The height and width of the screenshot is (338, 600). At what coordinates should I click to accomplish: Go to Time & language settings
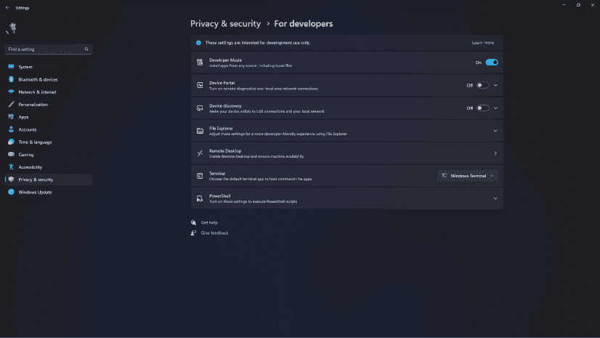35,142
